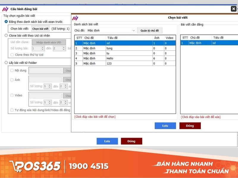Screen dimensions: 238x178
Task: Click STT header in Bài viết cần đăng
Action: [x=185, y=38]
